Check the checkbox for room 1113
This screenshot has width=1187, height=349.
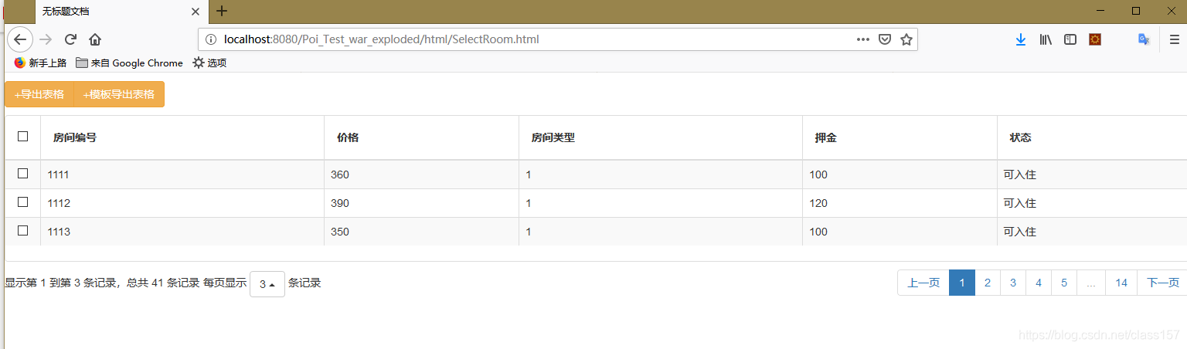coord(22,230)
